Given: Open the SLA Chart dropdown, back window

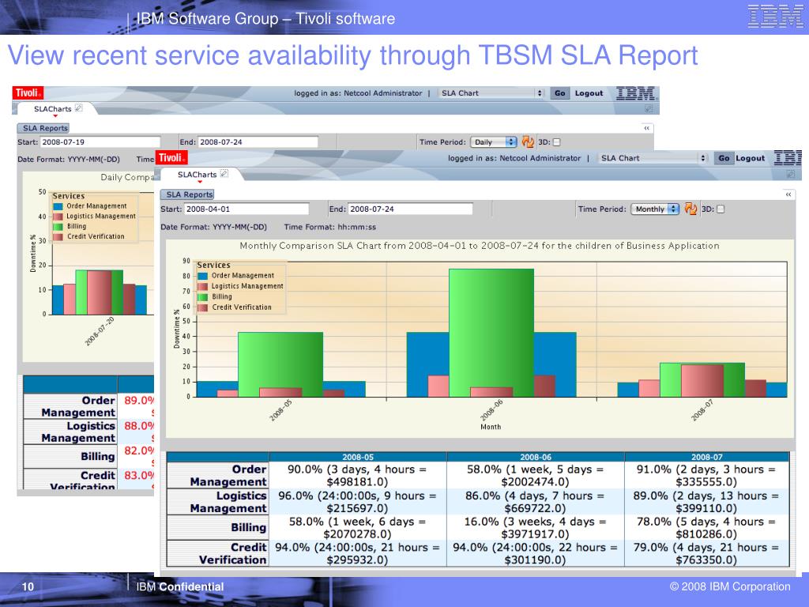Looking at the screenshot, I should (491, 93).
